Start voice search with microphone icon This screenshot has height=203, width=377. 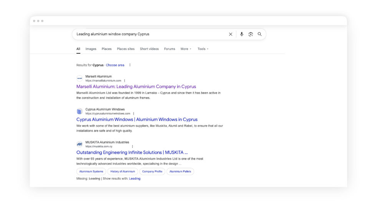(242, 34)
